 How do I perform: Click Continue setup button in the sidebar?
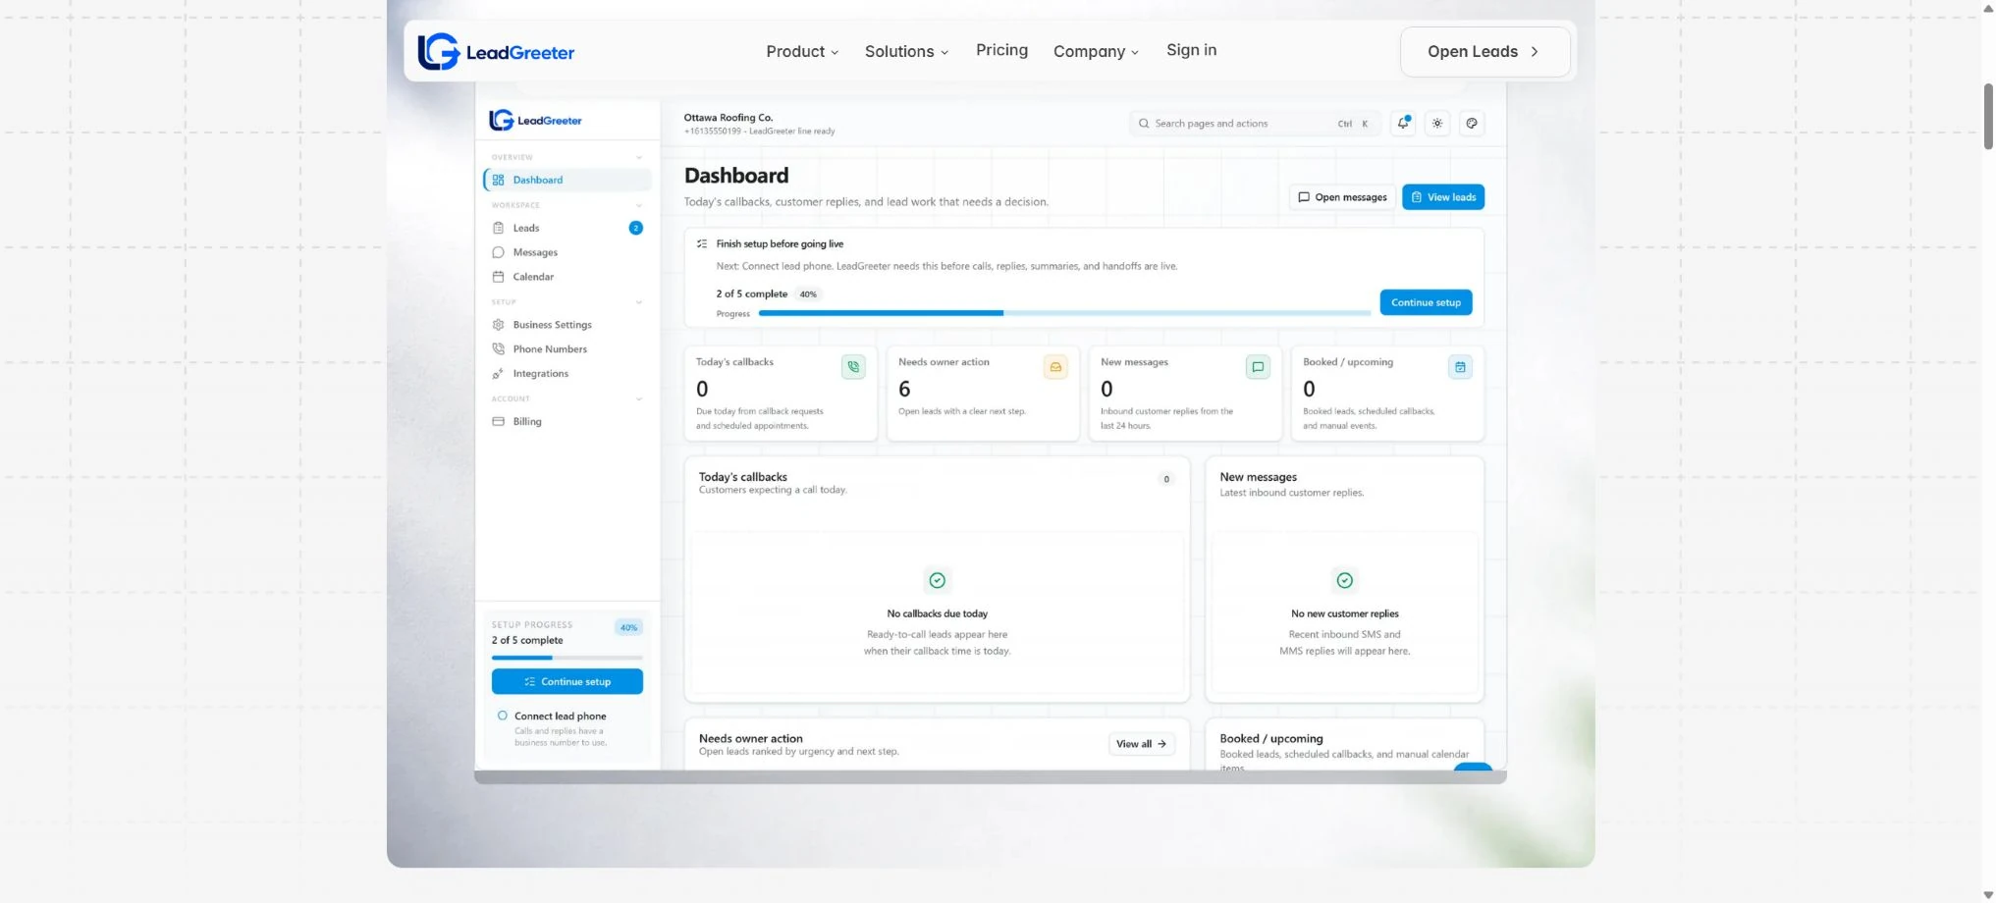click(567, 681)
